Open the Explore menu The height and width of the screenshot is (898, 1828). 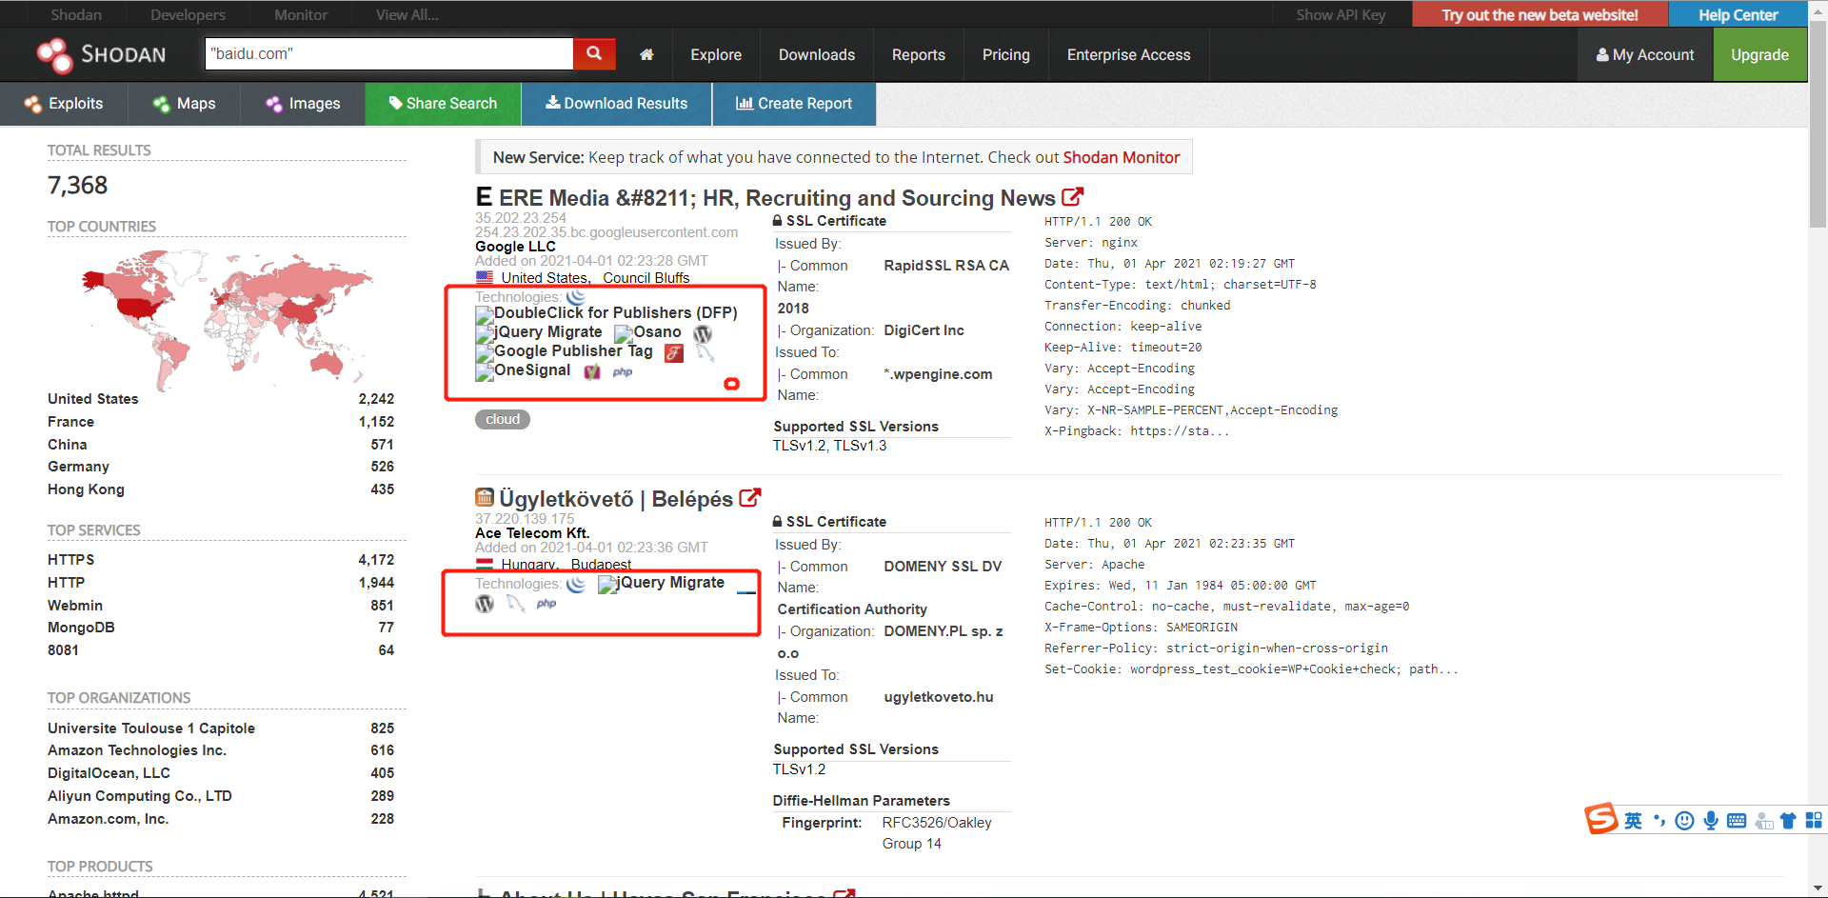(x=716, y=55)
